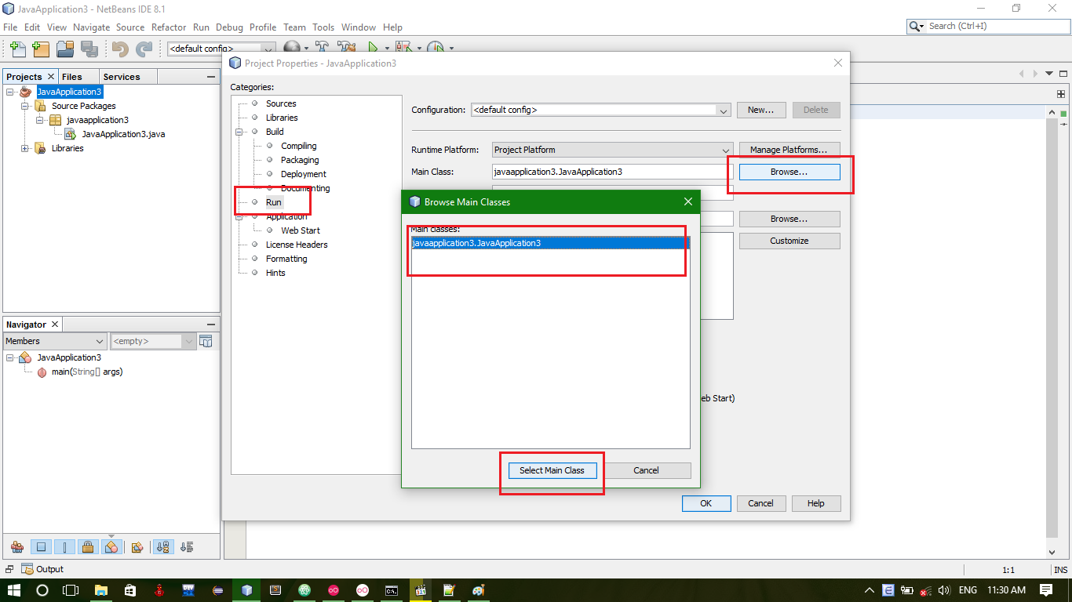The width and height of the screenshot is (1072, 602).
Task: Click the Redo toolbar icon
Action: tap(144, 49)
